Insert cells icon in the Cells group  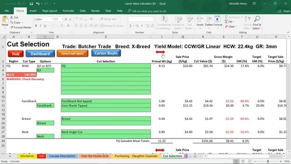pyautogui.click(x=200, y=19)
